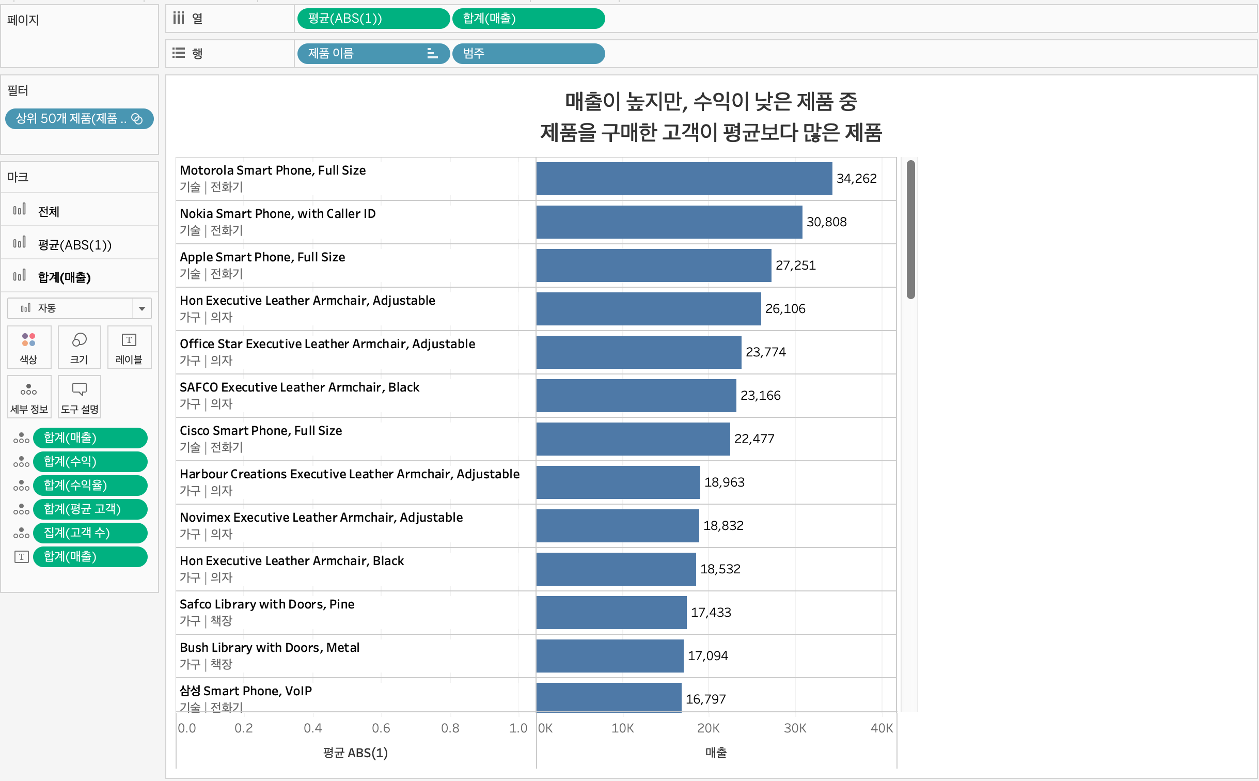Click row label Bush Library with Doors, Metal
Screen dimensions: 1259x781
click(270, 647)
